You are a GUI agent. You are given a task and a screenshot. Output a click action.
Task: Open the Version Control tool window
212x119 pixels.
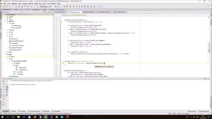pos(34,111)
